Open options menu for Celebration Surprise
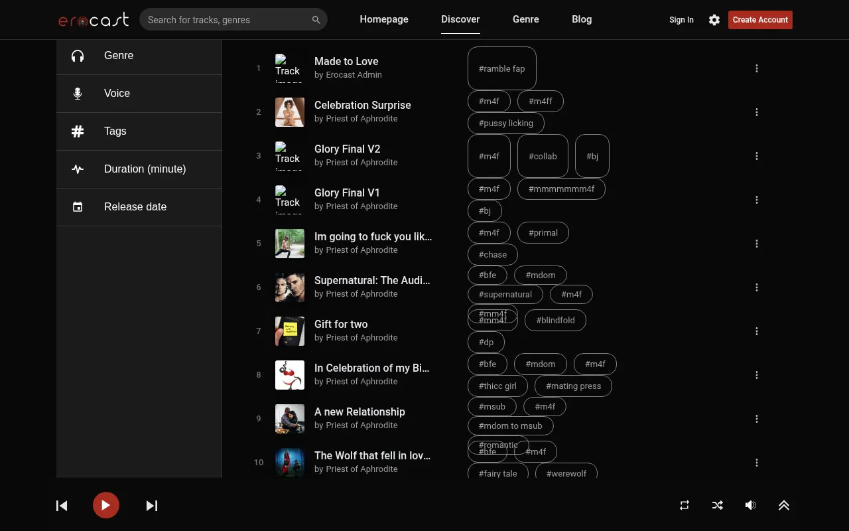The width and height of the screenshot is (849, 531). (757, 112)
